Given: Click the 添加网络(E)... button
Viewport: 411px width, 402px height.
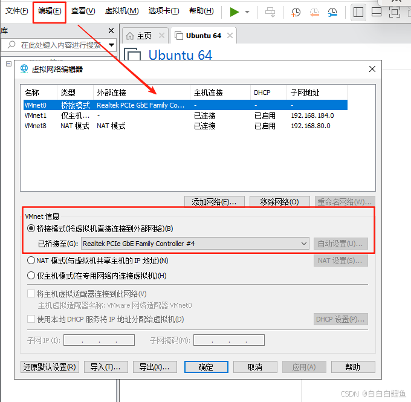Looking at the screenshot, I should pyautogui.click(x=215, y=202).
